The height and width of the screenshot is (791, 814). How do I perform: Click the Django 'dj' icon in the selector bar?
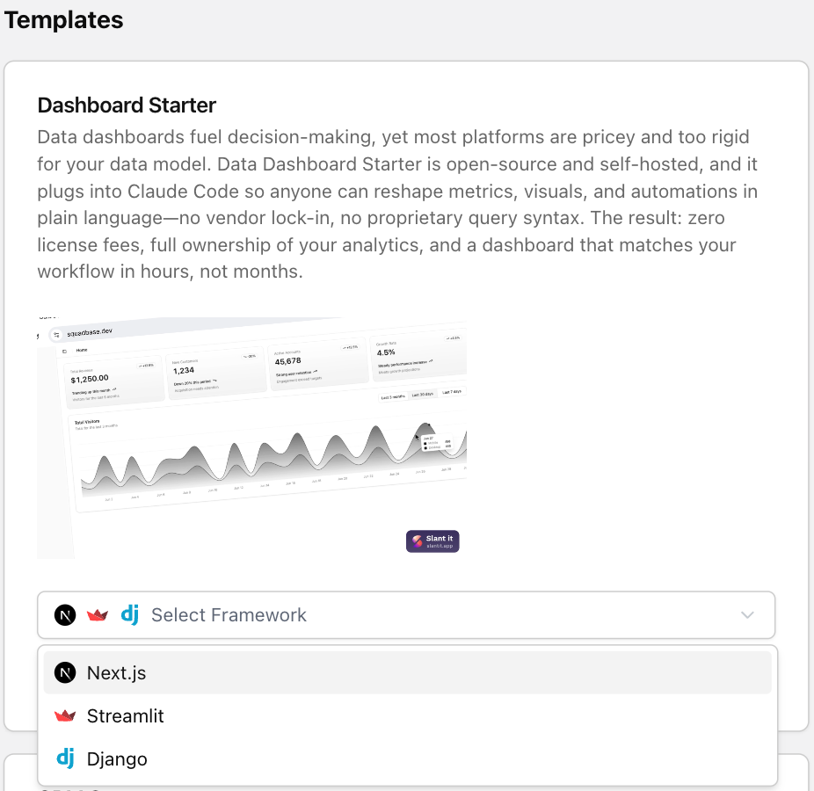[129, 614]
